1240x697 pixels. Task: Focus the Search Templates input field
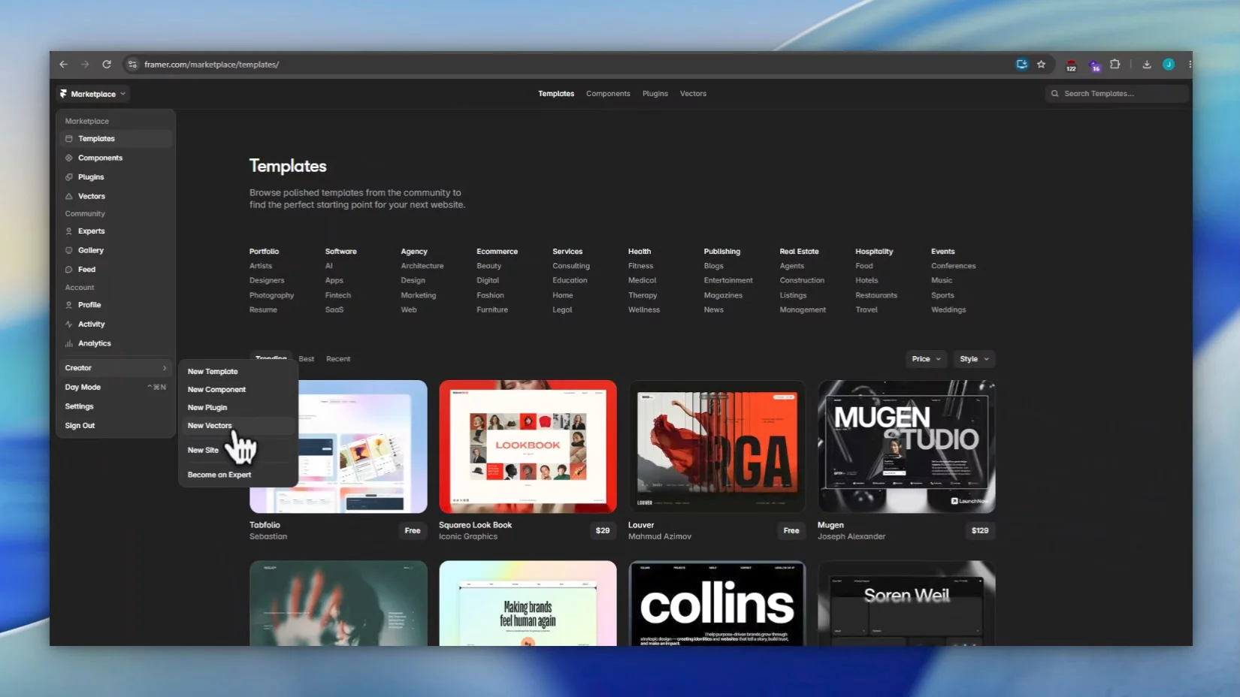(x=1117, y=94)
